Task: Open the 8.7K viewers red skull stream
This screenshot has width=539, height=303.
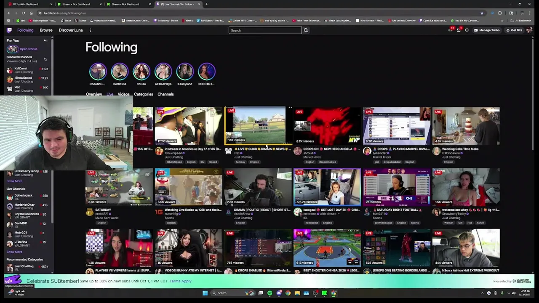Action: pyautogui.click(x=327, y=126)
